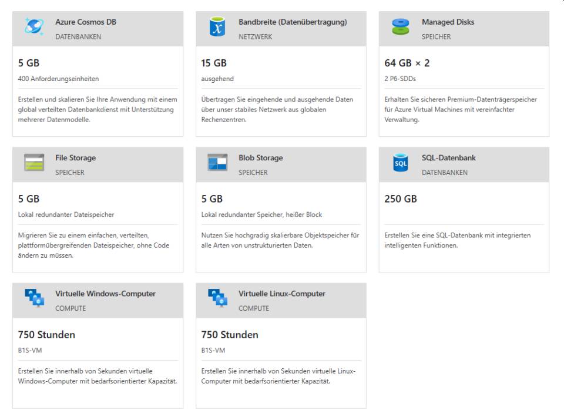This screenshot has height=417, width=564.
Task: Click the 64 GB × 2 amount text
Action: pyautogui.click(x=407, y=63)
